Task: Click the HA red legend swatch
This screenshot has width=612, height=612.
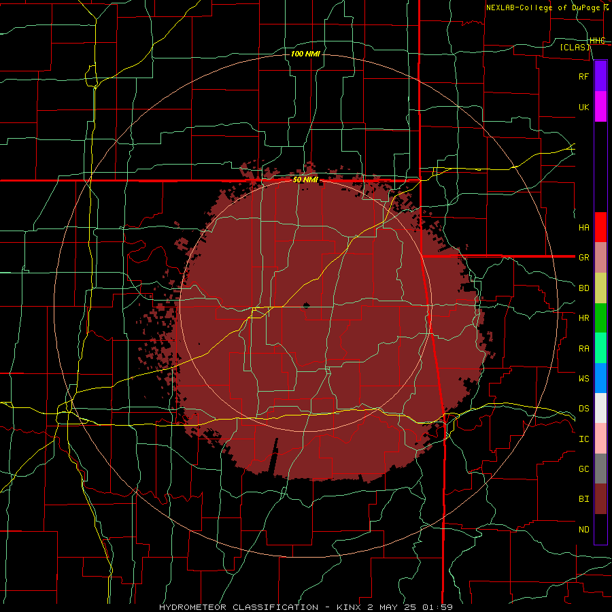Action: click(600, 227)
